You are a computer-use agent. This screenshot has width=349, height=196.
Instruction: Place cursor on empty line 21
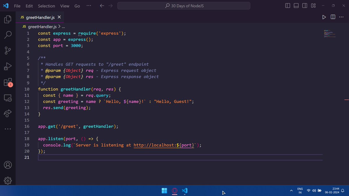180,157
